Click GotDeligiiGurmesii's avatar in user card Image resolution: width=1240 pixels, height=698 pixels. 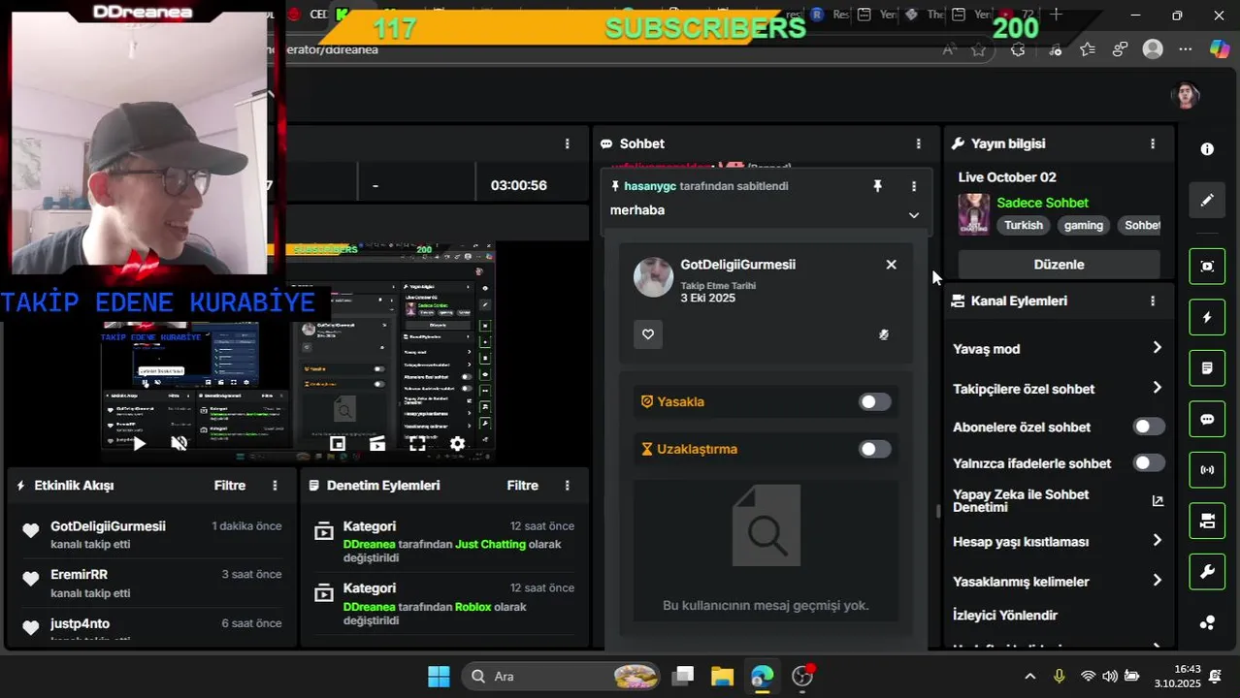coord(653,277)
